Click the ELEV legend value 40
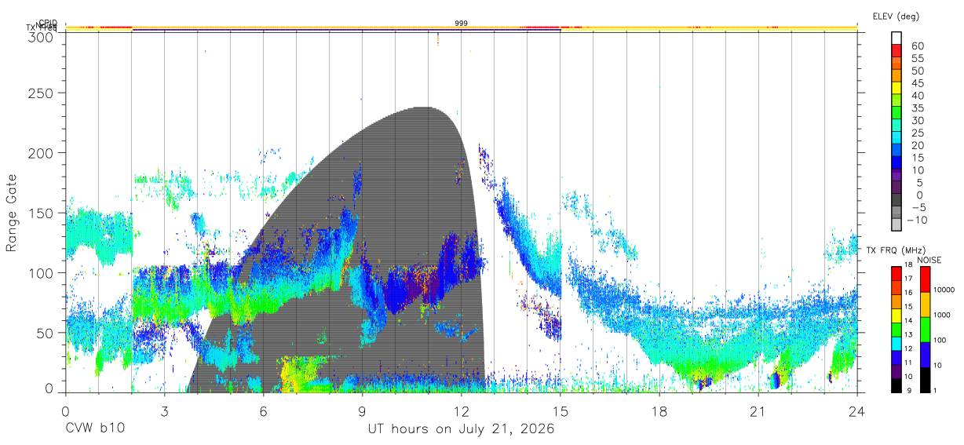Viewport: 964px width, 445px height. (916, 96)
